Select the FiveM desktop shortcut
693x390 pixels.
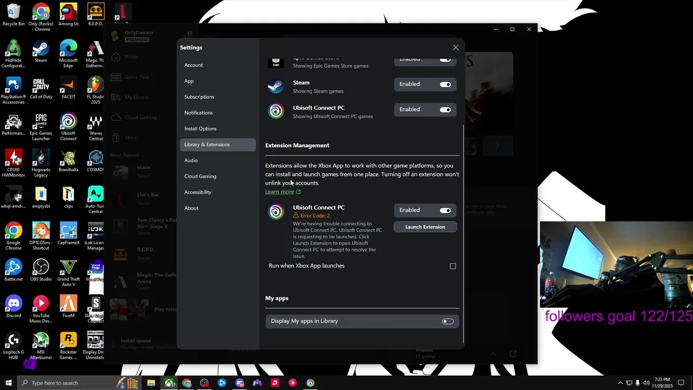coord(68,307)
